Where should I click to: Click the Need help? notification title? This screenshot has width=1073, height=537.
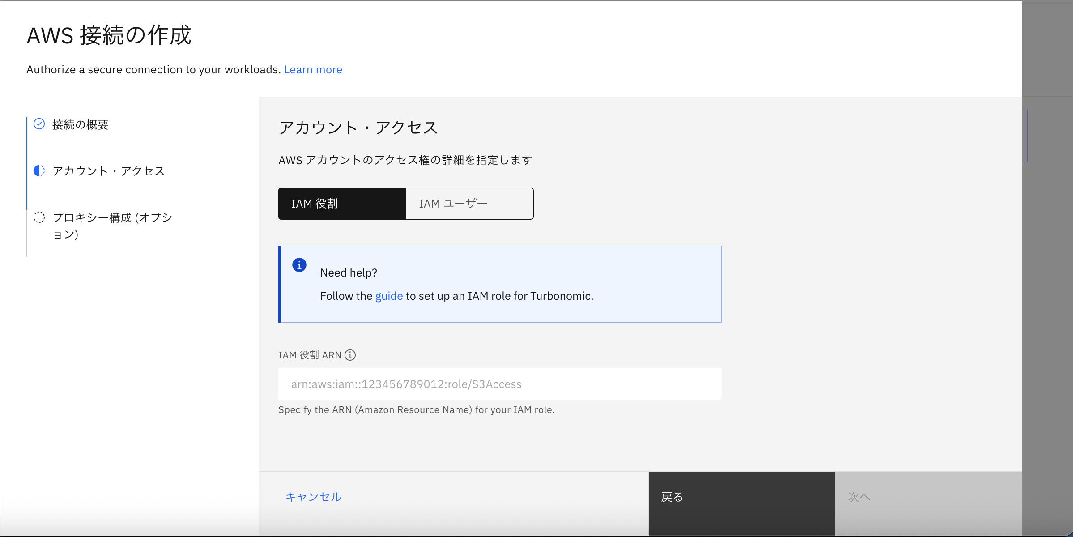(x=349, y=273)
